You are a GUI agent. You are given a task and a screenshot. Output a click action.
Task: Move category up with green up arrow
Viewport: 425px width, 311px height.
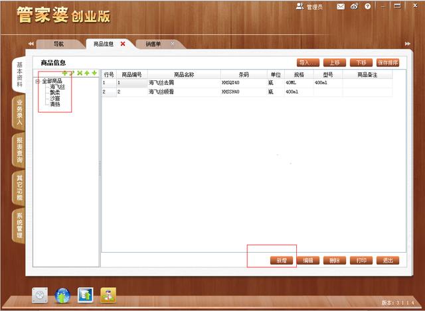(x=87, y=73)
